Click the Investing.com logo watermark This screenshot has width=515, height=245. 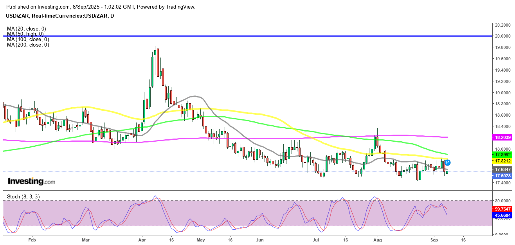click(31, 182)
